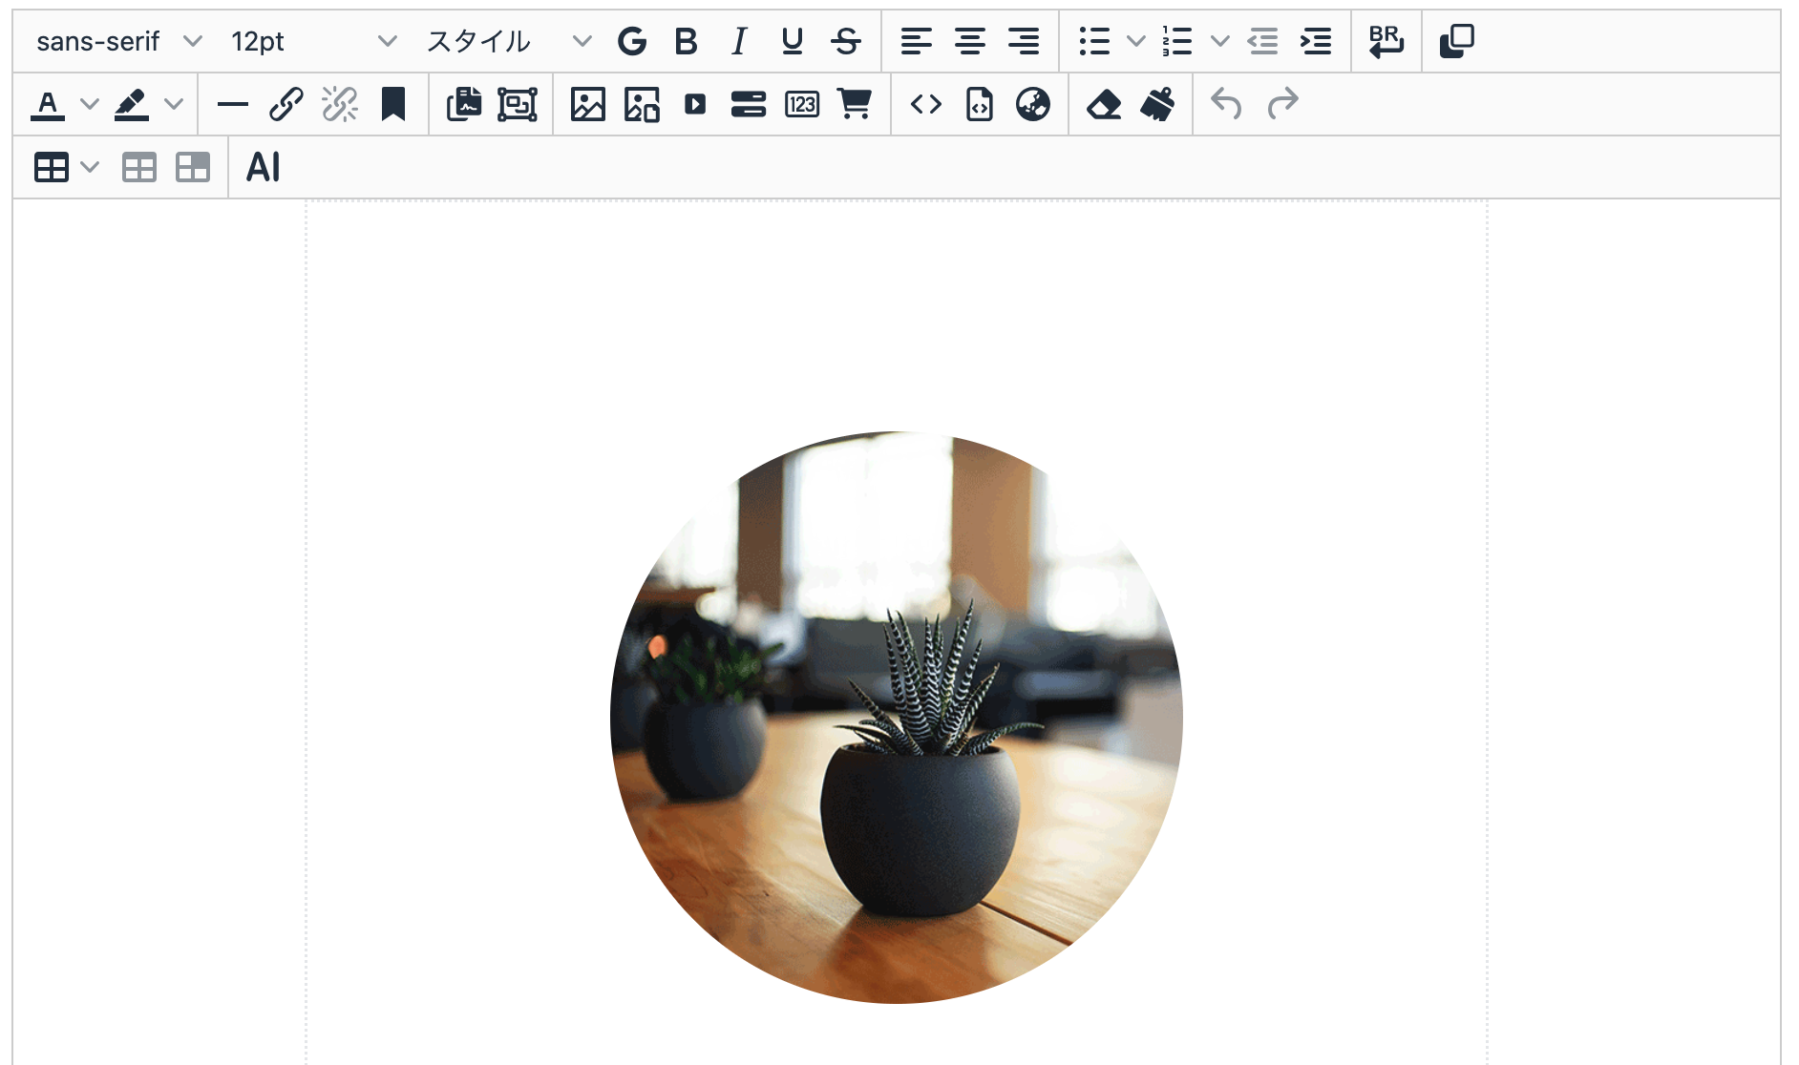
Task: Toggle strikethrough formatting
Action: click(x=846, y=41)
